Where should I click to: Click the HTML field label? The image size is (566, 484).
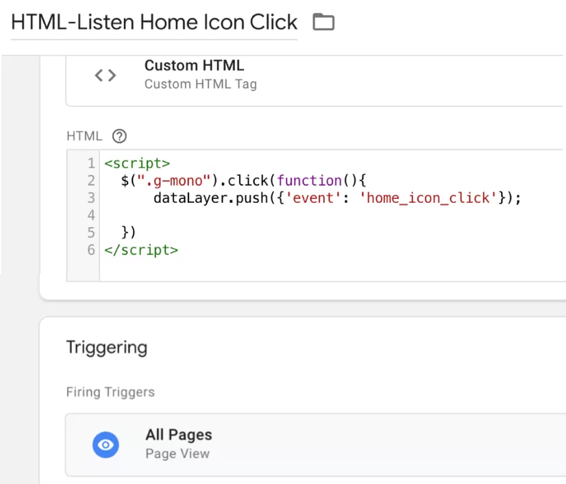tap(84, 136)
